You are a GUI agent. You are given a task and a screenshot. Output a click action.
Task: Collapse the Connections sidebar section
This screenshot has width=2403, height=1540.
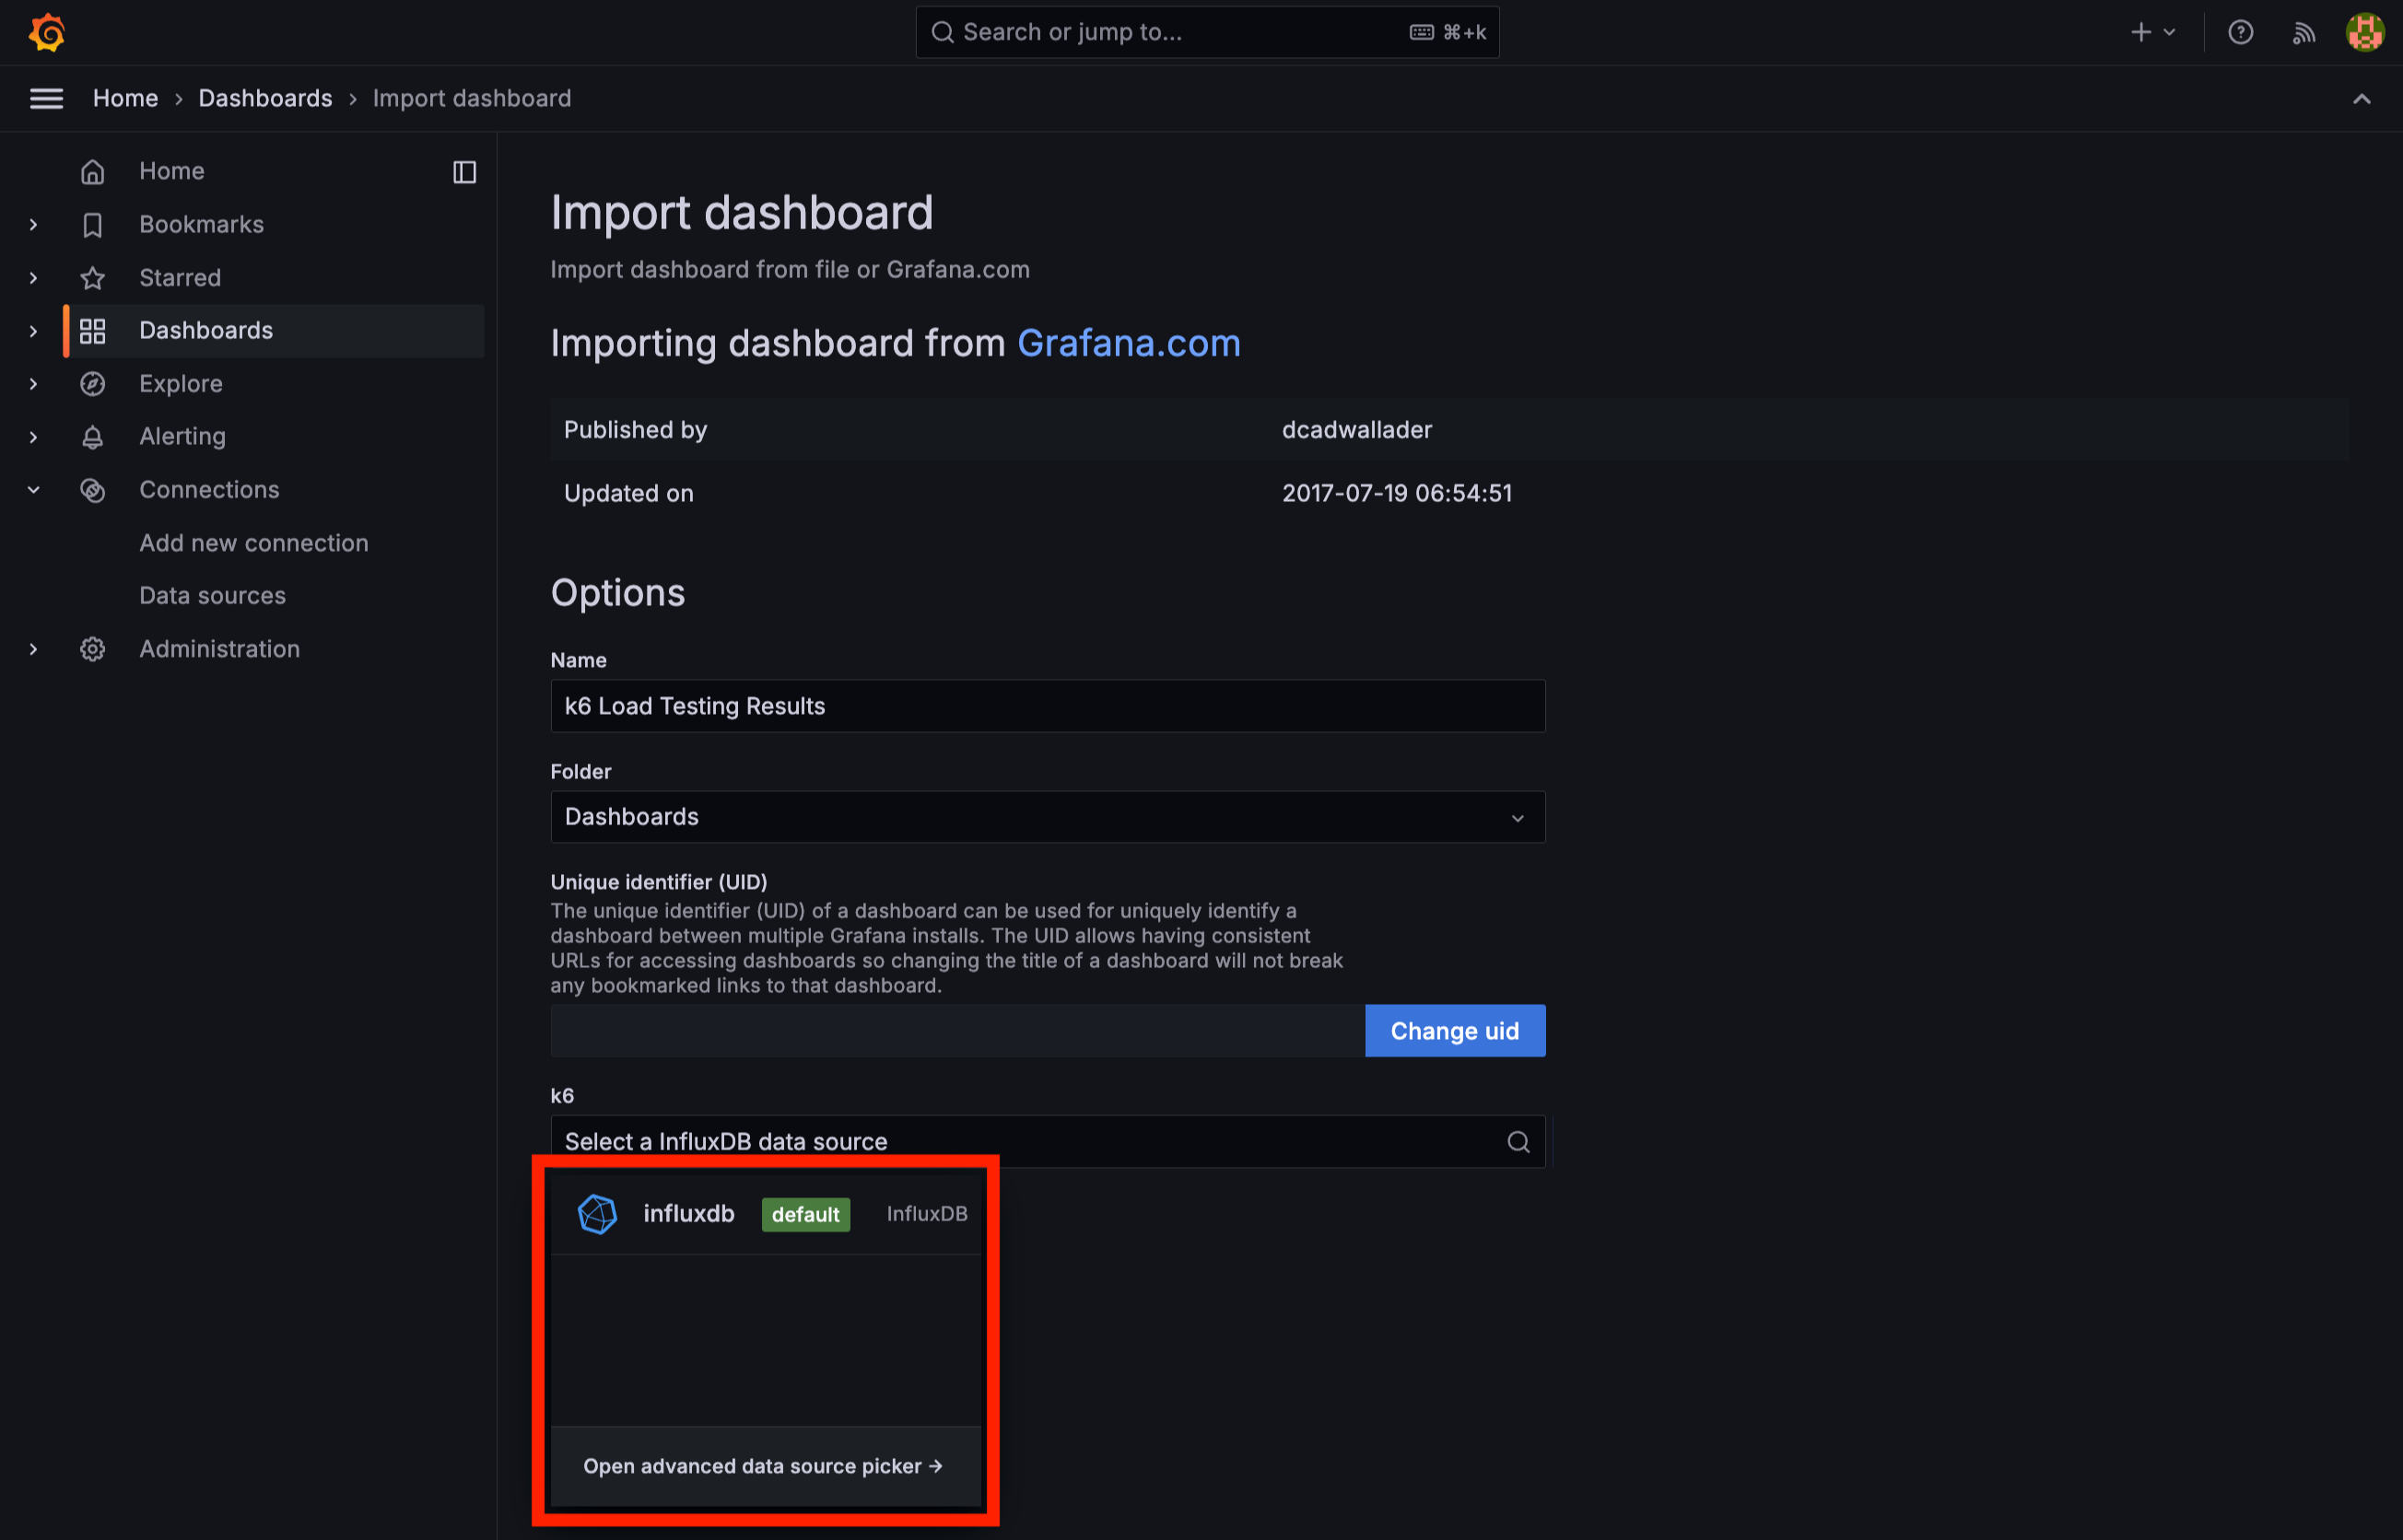click(33, 490)
